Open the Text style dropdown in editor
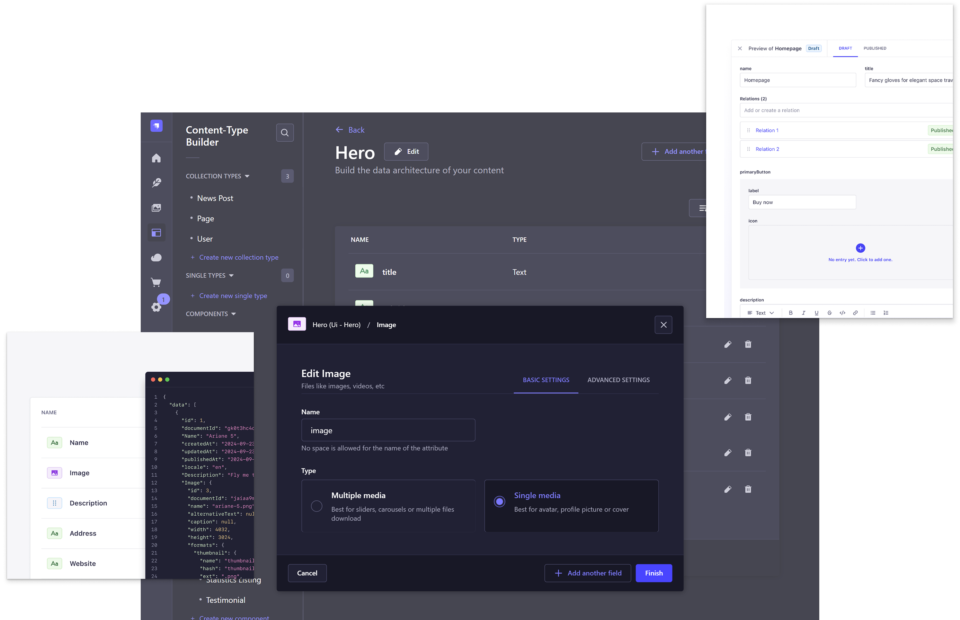The height and width of the screenshot is (620, 960). pyautogui.click(x=761, y=313)
